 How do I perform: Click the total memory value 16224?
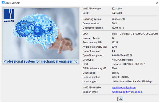115,42
